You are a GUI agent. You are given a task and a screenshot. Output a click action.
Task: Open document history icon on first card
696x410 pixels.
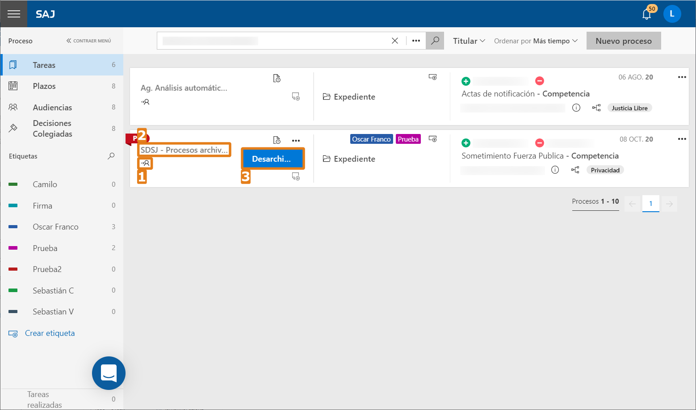277,78
